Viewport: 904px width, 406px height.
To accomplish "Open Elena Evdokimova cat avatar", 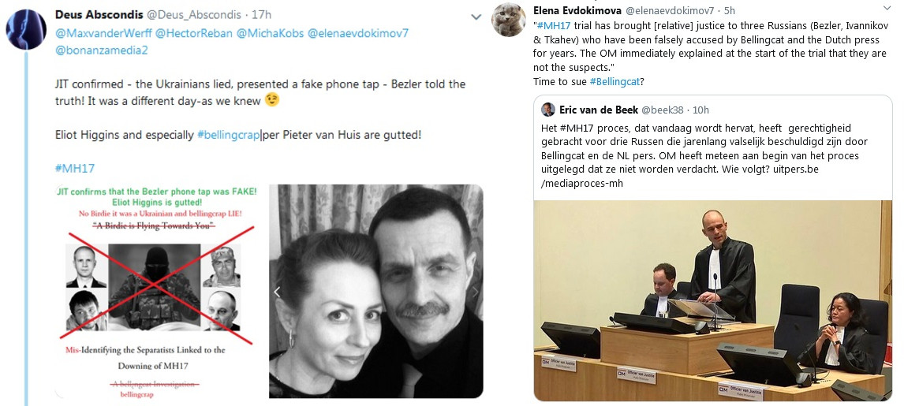I will pyautogui.click(x=508, y=20).
